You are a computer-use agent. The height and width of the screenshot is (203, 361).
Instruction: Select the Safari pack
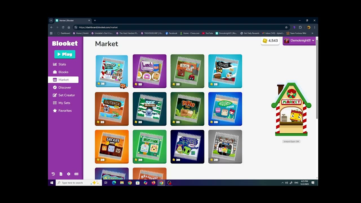pos(112,147)
